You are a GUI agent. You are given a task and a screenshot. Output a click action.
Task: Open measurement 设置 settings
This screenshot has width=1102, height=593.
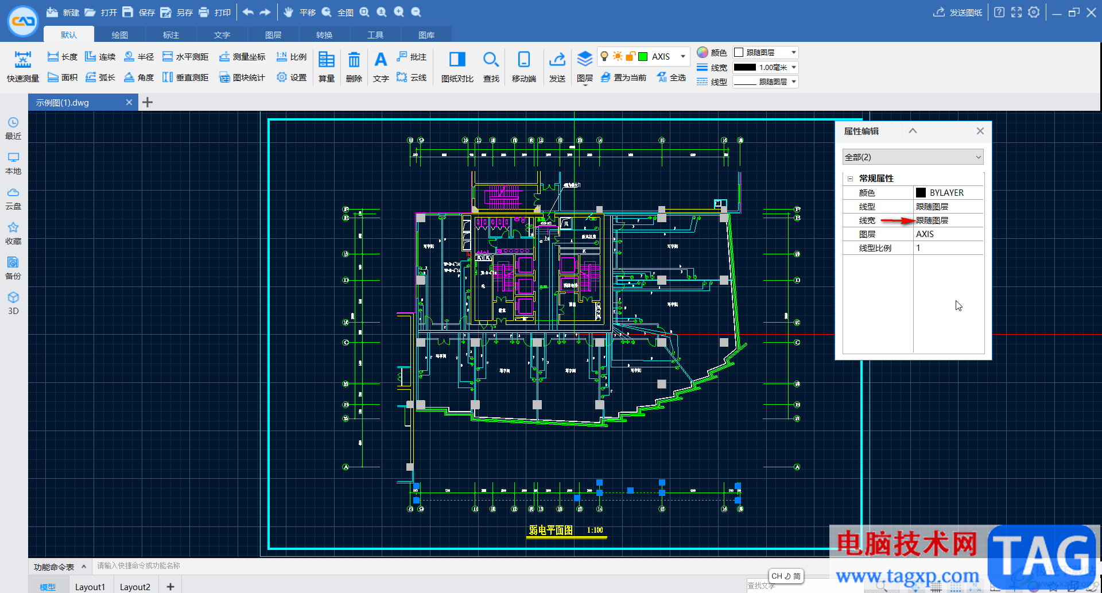(x=292, y=77)
